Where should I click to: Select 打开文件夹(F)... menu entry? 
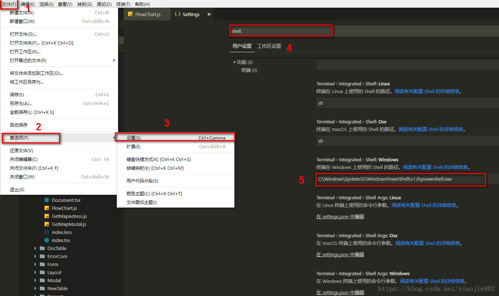point(59,43)
